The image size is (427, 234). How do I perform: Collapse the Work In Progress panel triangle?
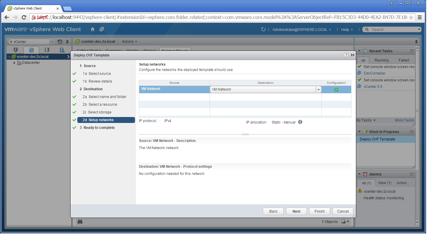point(359,132)
